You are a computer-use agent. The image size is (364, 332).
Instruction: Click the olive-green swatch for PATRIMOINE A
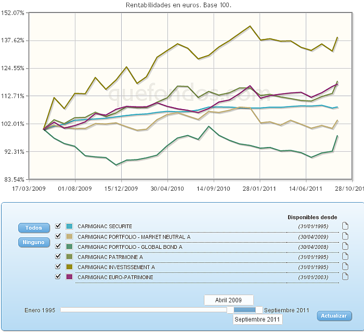[69, 257]
